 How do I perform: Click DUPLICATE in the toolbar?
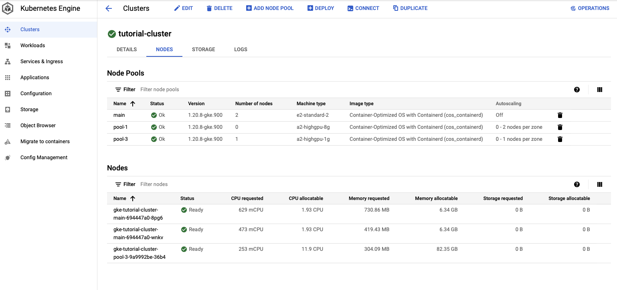click(410, 8)
